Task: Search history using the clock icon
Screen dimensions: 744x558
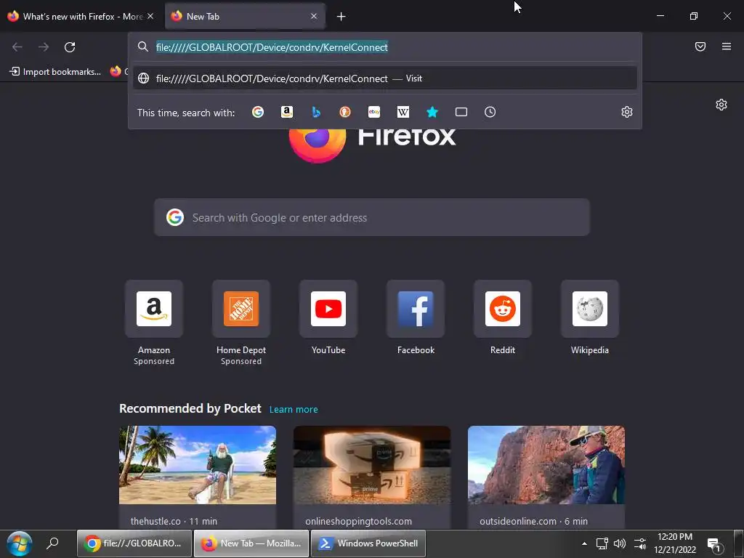Action: click(x=490, y=112)
